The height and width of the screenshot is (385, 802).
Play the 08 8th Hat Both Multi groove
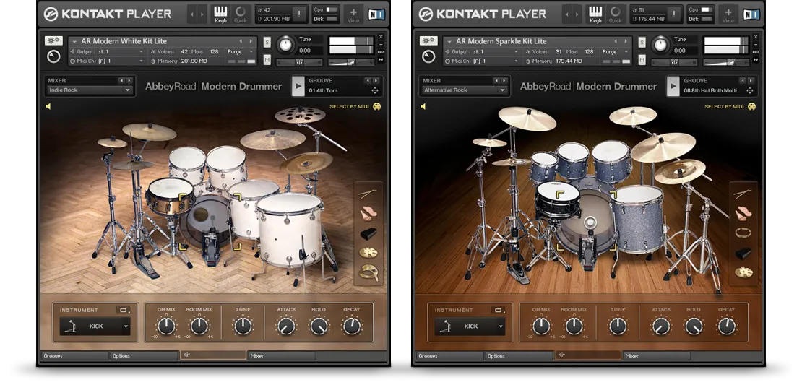pyautogui.click(x=673, y=86)
